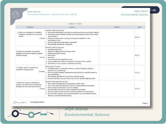The image size is (166, 124).
Task: Click the large Environmental Science caption below page
Action: [x=87, y=114]
